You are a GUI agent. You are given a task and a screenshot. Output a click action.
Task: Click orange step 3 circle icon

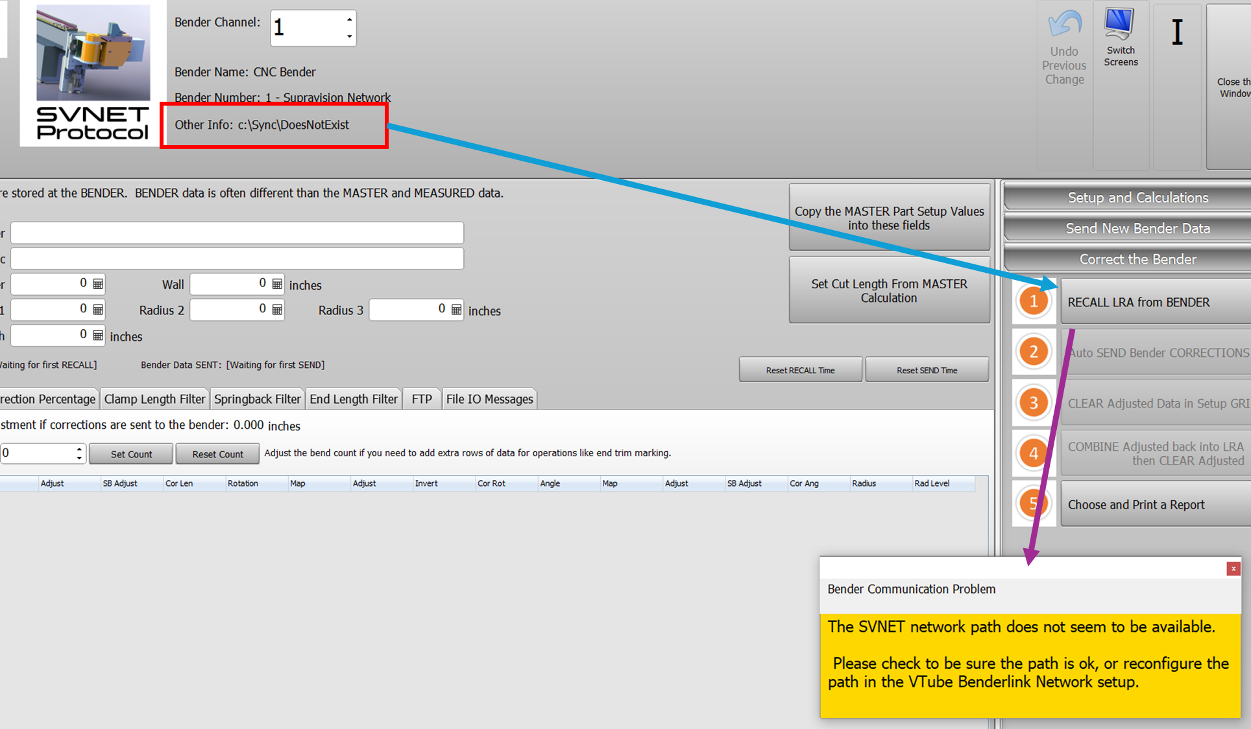click(1033, 402)
